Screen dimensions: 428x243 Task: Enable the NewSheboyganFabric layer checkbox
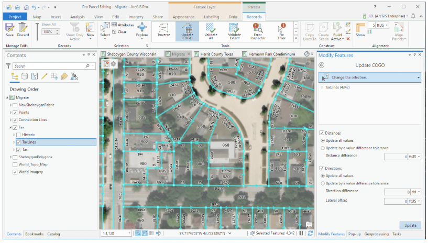[x=16, y=105]
